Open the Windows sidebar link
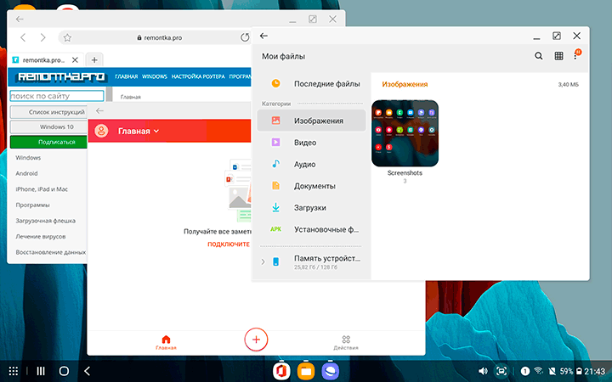The image size is (612, 382). click(x=28, y=158)
